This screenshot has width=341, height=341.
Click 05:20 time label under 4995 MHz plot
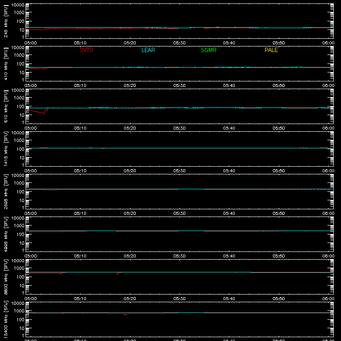coord(130,256)
